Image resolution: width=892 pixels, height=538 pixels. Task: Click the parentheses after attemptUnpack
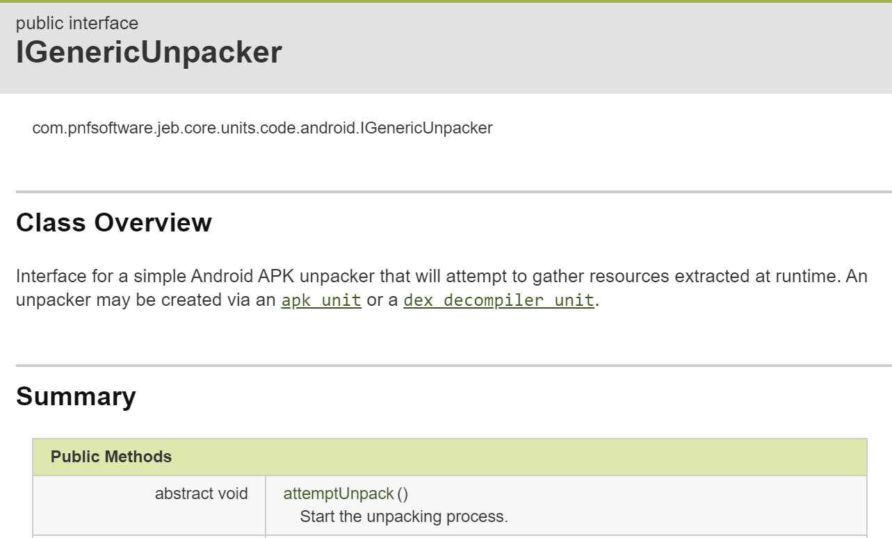point(403,494)
